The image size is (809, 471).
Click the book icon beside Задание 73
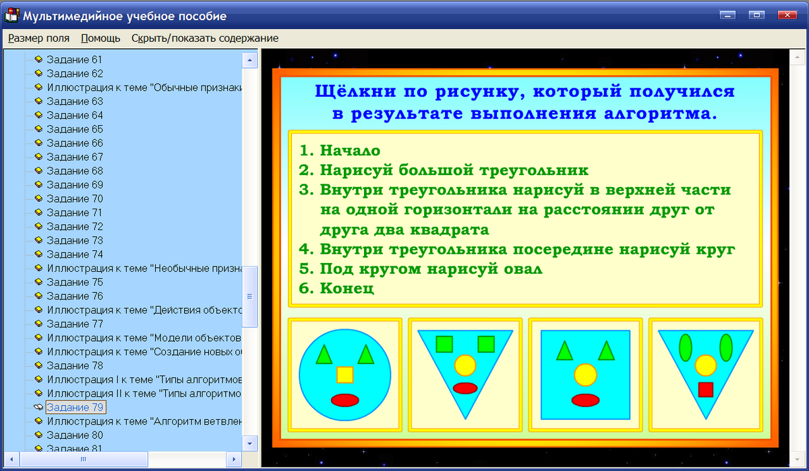(38, 240)
